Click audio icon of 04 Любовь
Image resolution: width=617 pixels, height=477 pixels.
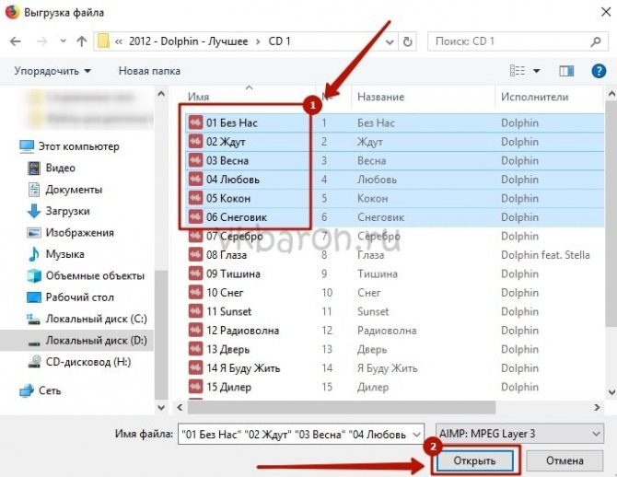(195, 179)
